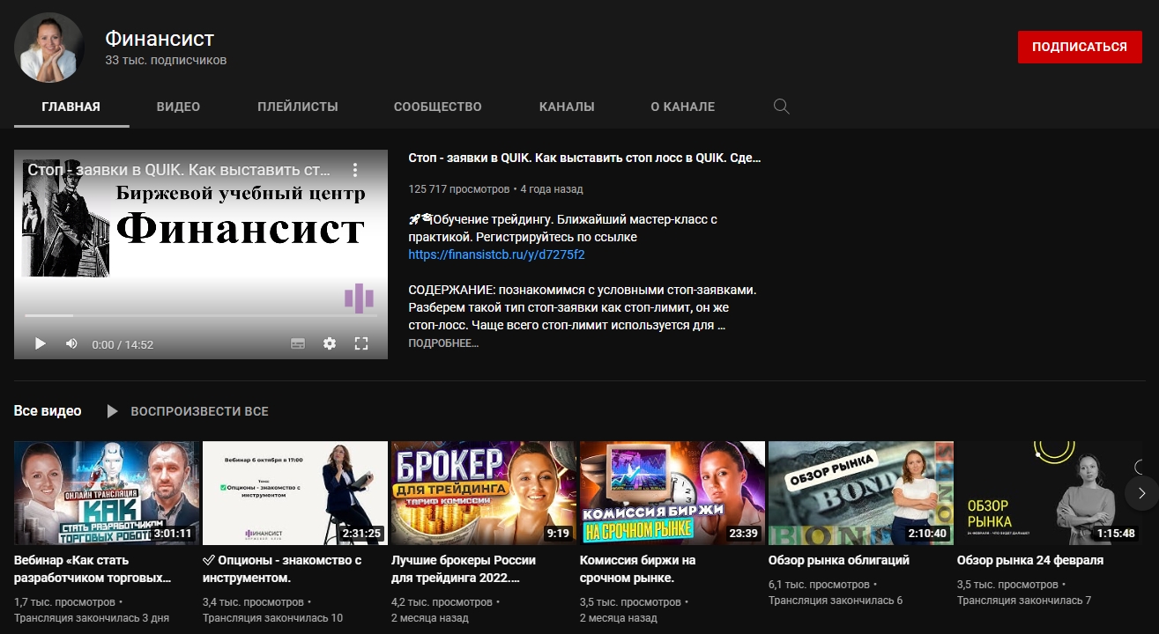Open the О КАНАЛЕ tab
This screenshot has height=634, width=1159.
pos(683,107)
